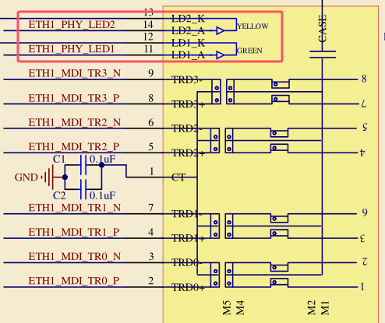Select net label ETH1_MDI_TR0_P
Viewport: 385px width, 323px height.
coord(74,281)
